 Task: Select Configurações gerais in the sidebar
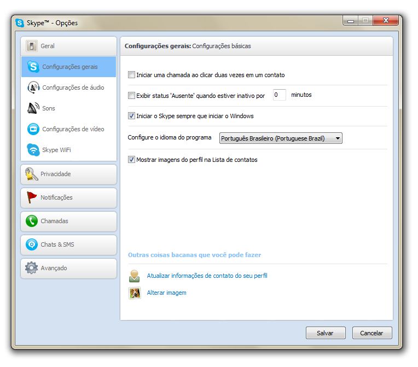click(x=68, y=67)
